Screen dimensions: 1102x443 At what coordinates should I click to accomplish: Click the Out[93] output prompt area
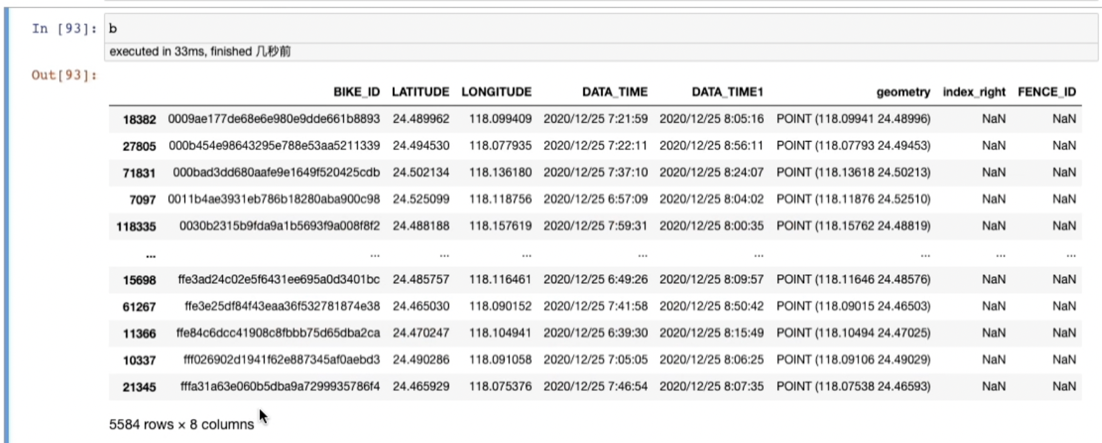(x=64, y=76)
